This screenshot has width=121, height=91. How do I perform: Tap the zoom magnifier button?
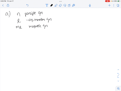tap(118, 88)
